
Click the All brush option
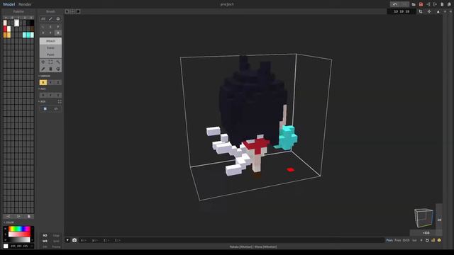click(x=43, y=19)
